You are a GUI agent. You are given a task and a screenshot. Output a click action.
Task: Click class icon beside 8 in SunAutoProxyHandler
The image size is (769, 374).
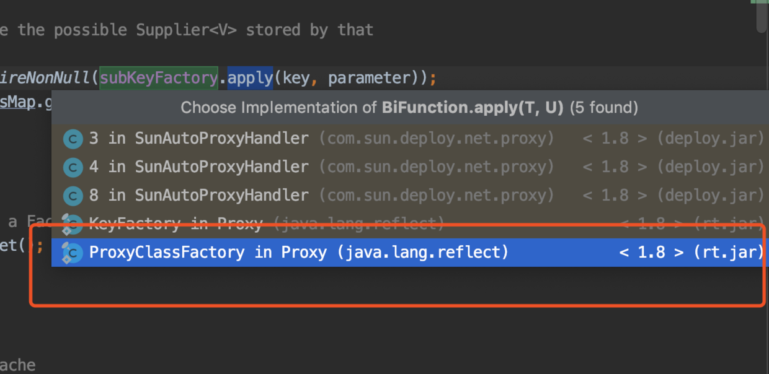coord(73,196)
